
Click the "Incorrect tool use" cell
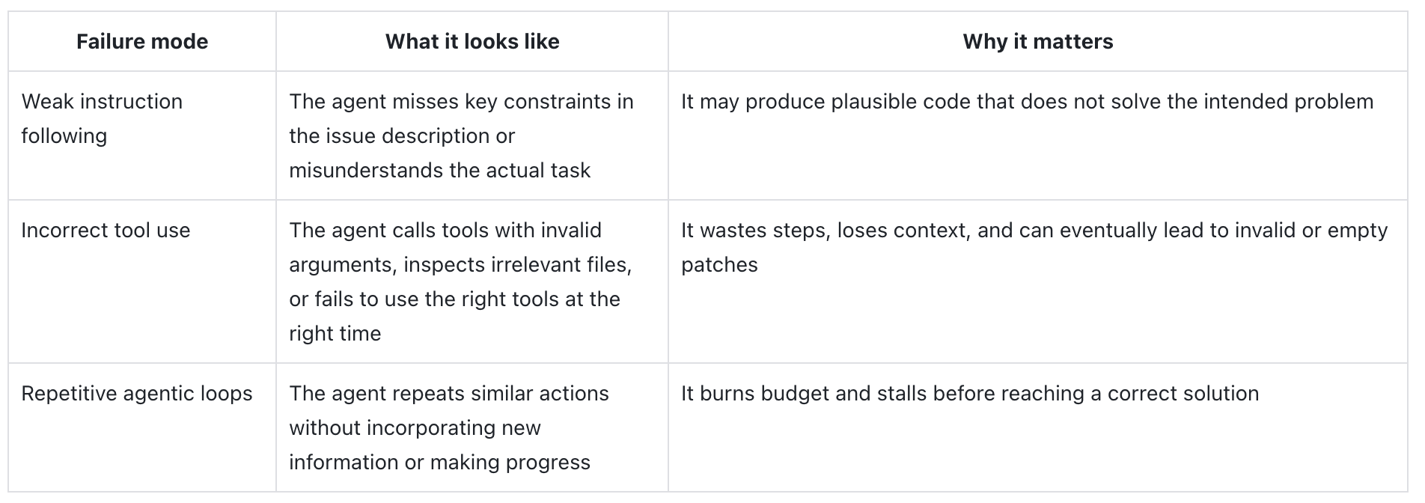click(106, 230)
